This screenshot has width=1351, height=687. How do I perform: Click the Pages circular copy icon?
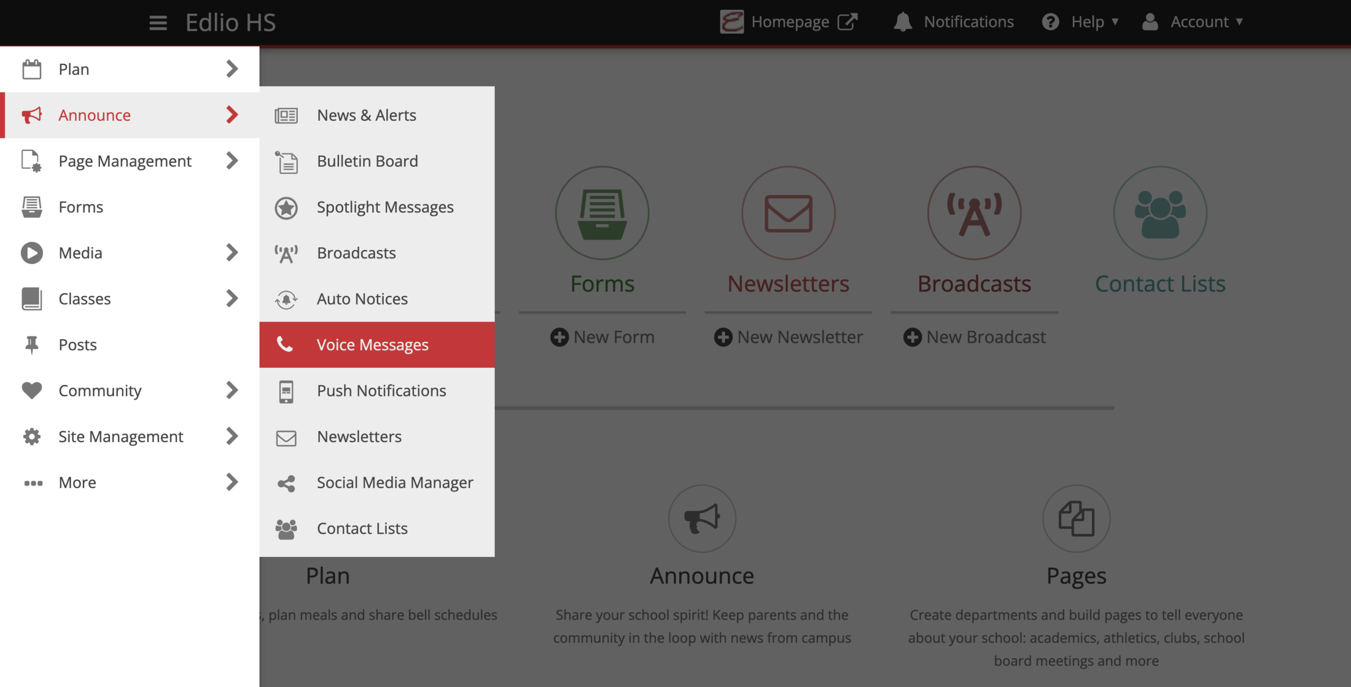pyautogui.click(x=1077, y=519)
